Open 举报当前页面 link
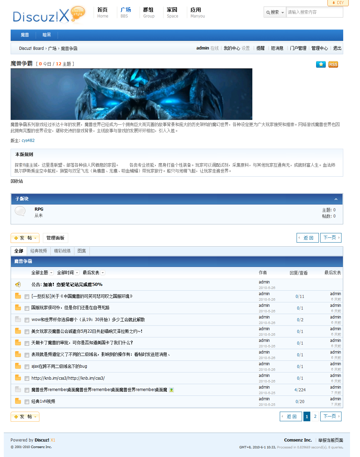 pos(331,440)
